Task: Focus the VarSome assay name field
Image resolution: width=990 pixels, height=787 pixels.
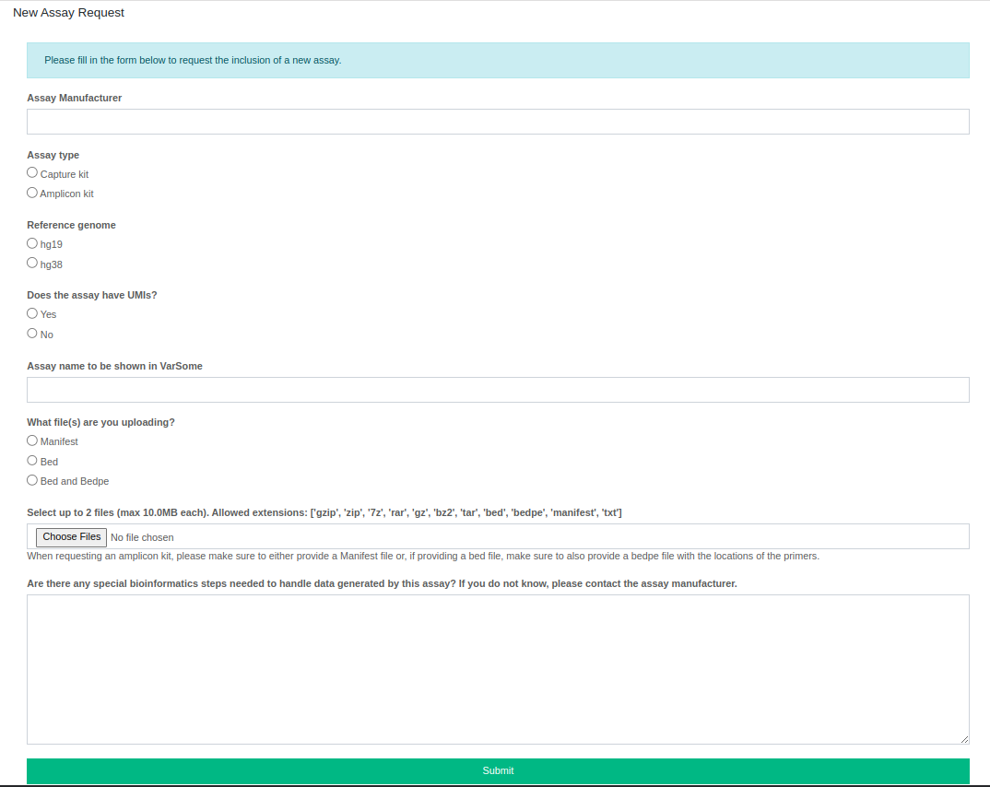Action: [498, 390]
